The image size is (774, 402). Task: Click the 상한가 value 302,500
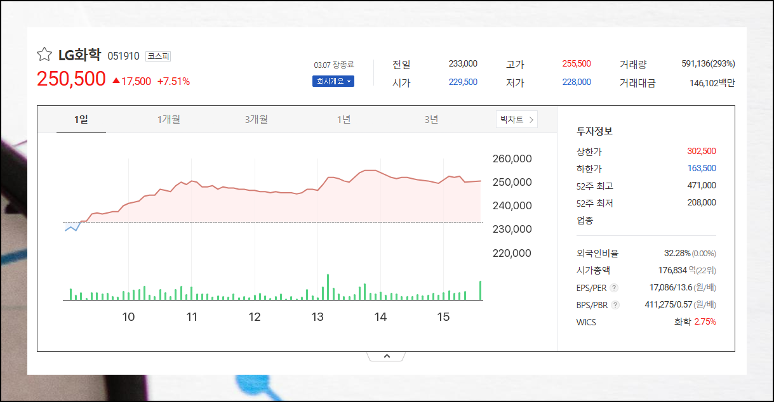[702, 151]
